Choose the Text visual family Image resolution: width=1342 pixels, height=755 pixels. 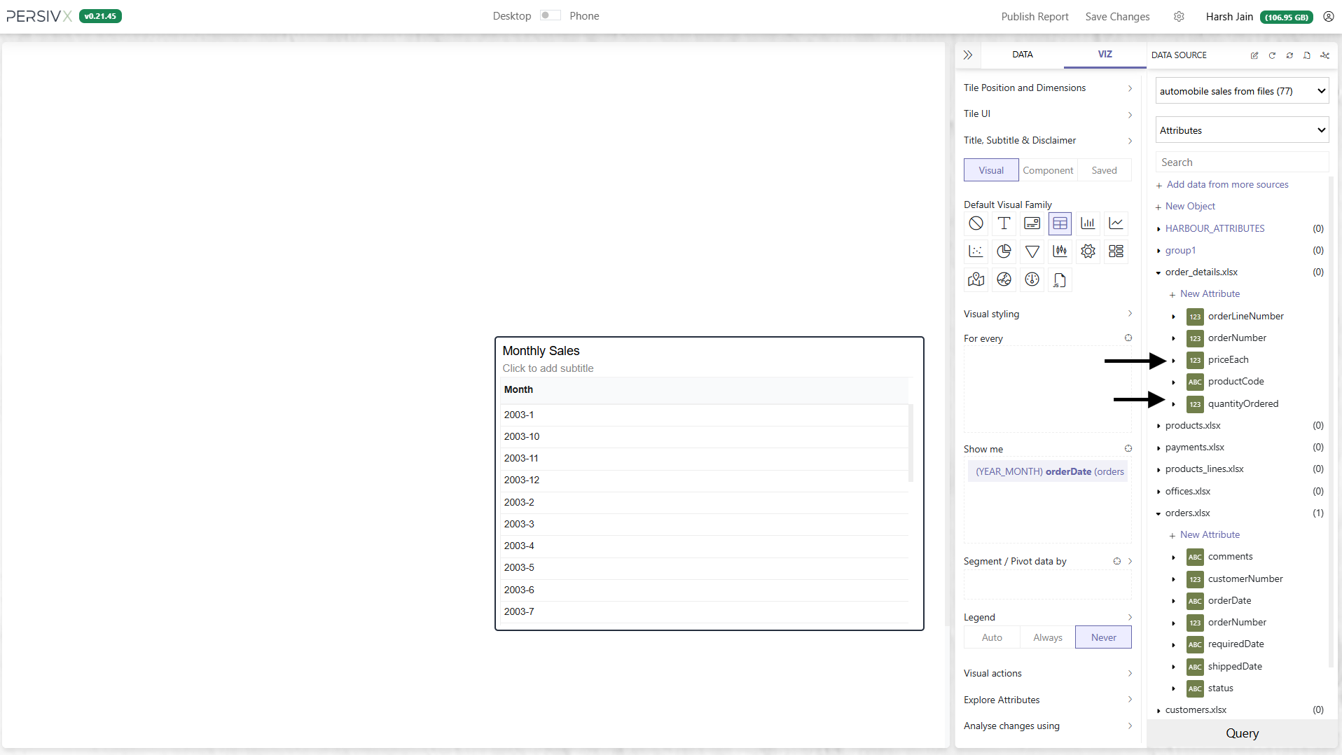(1004, 223)
